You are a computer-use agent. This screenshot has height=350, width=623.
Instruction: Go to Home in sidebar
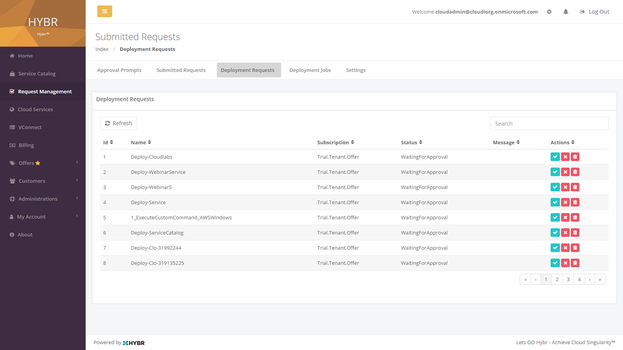[43, 56]
